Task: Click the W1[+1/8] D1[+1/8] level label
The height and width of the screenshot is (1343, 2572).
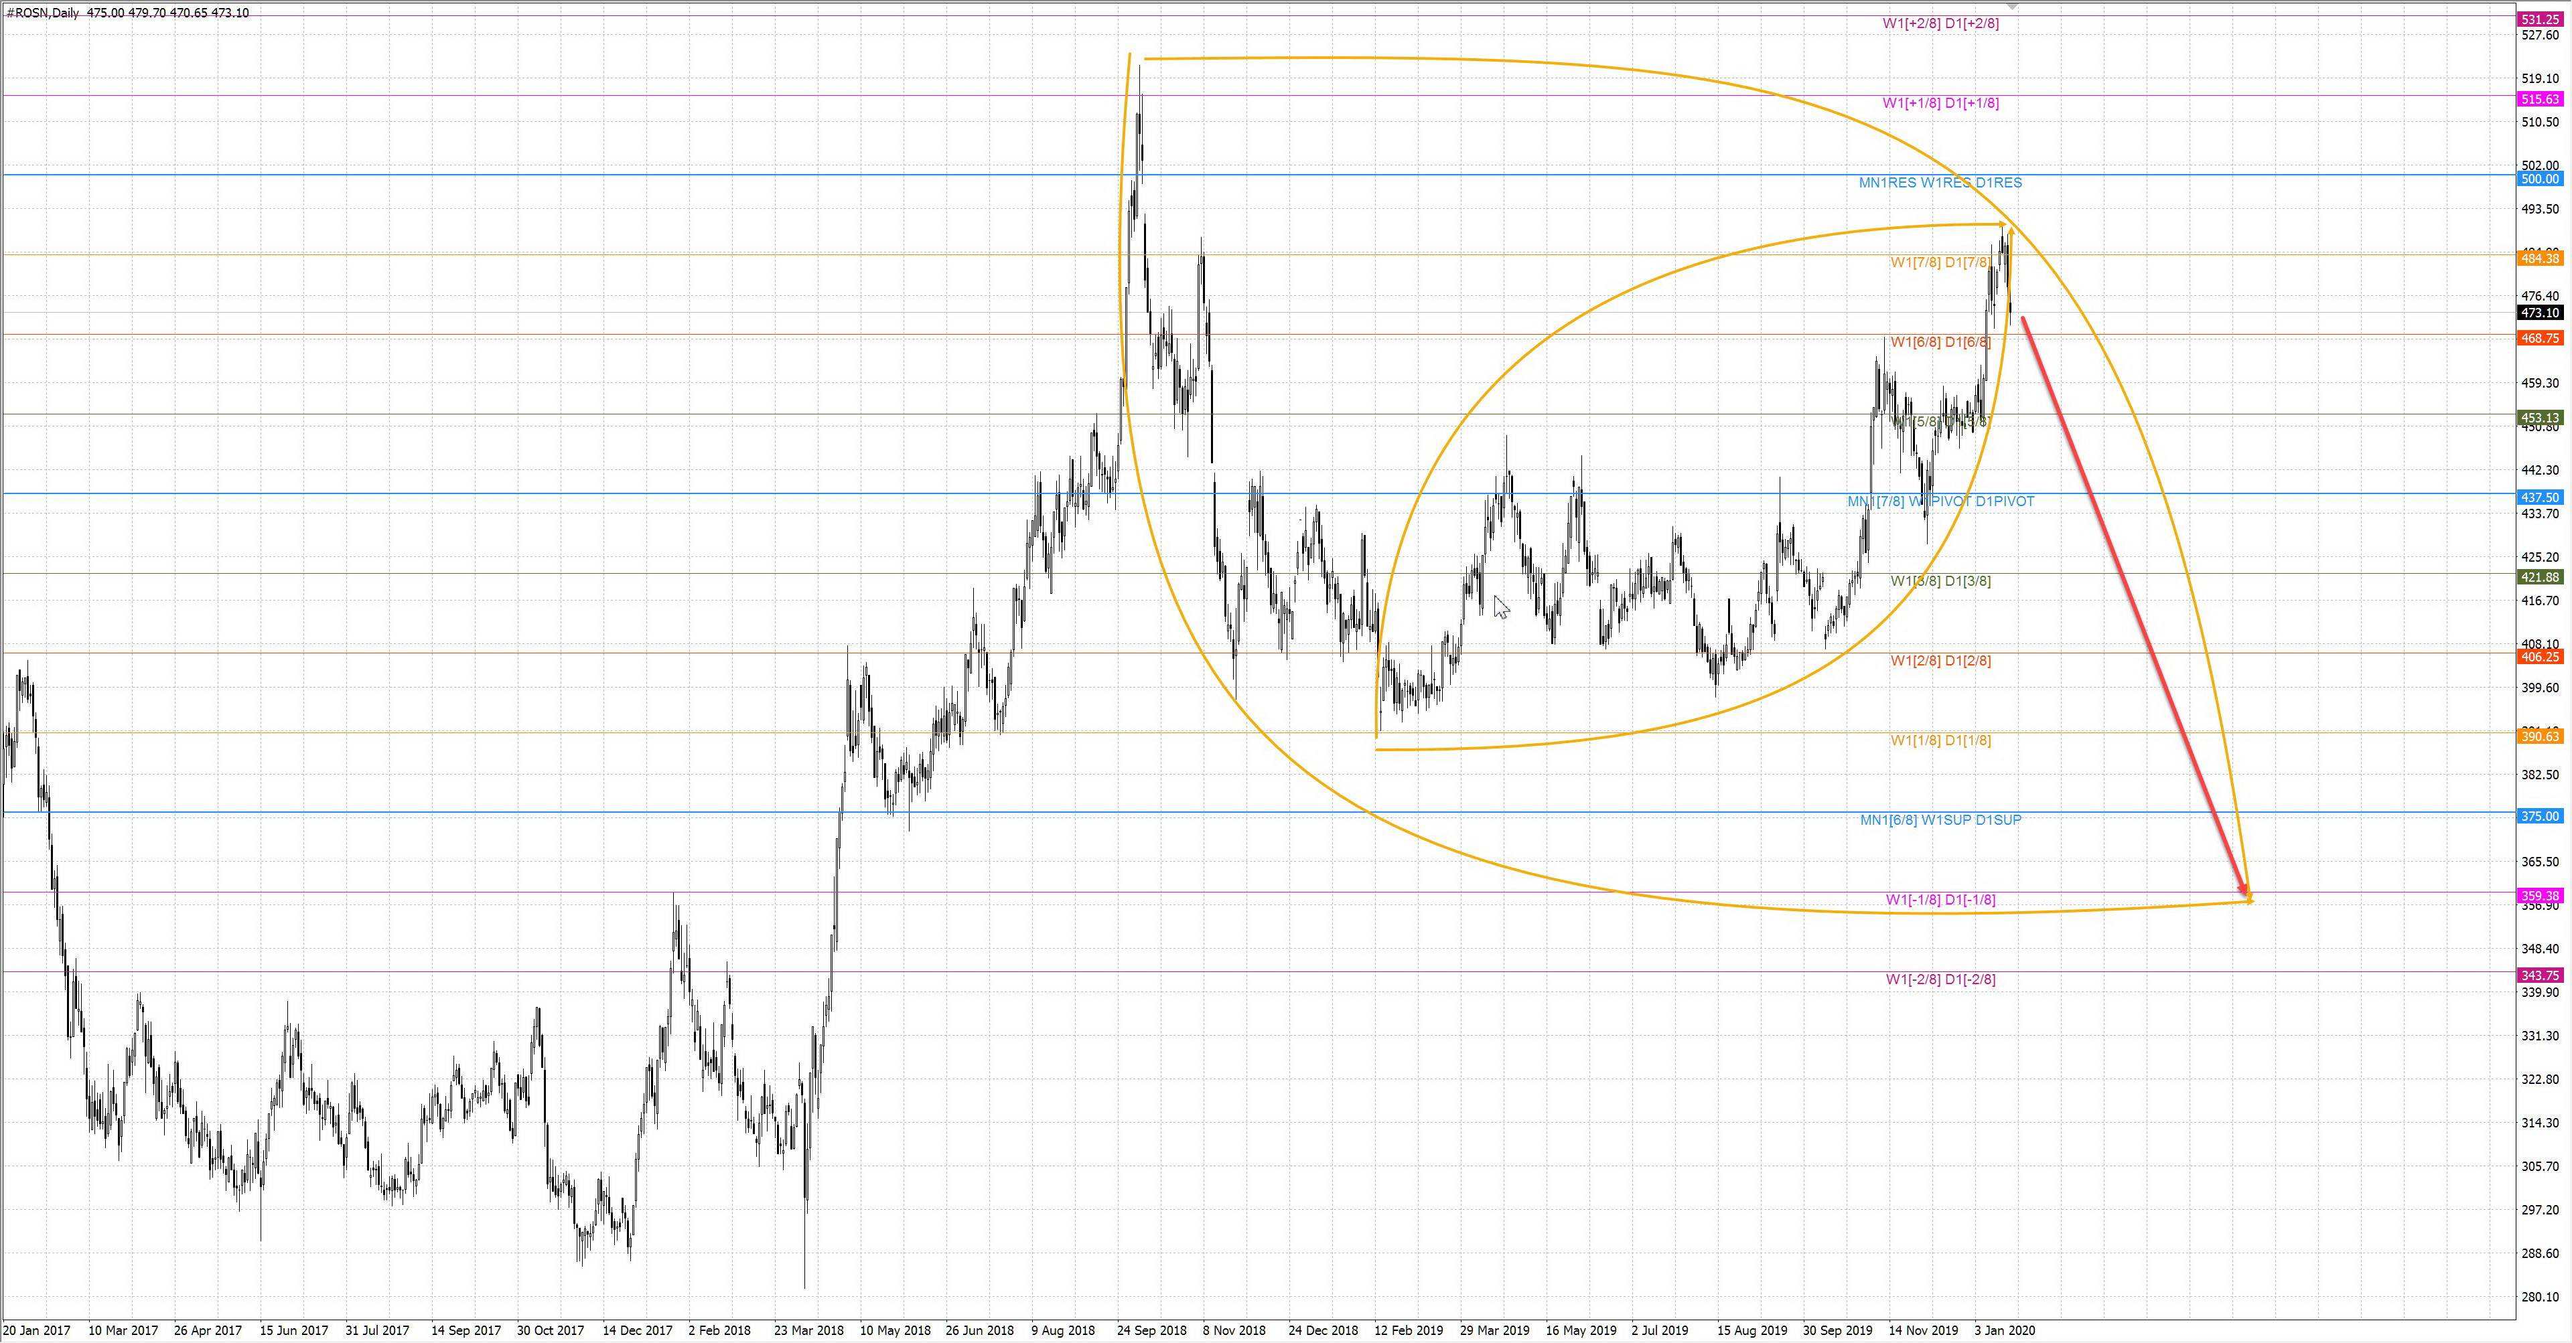Action: pos(1940,103)
